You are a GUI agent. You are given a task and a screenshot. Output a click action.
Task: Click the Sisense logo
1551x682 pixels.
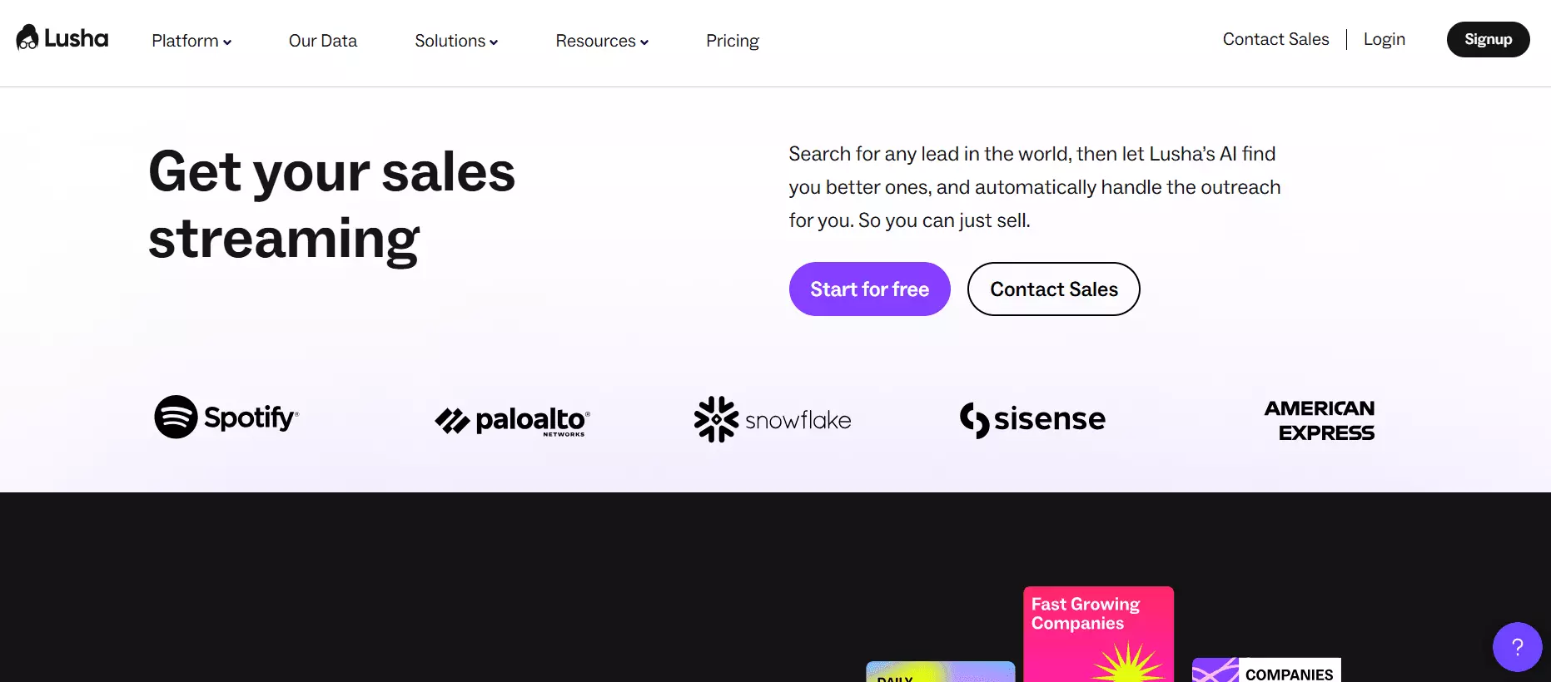click(x=1032, y=419)
